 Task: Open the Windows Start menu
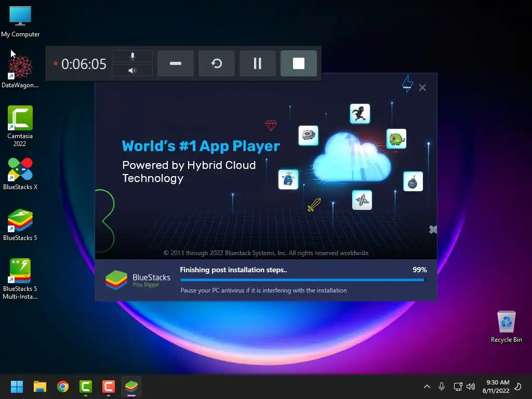tap(17, 387)
